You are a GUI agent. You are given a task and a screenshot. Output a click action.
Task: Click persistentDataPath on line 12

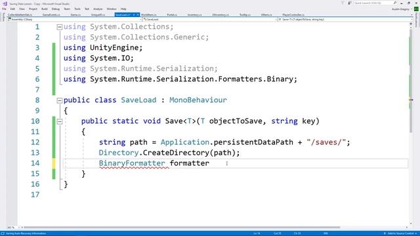coord(253,142)
